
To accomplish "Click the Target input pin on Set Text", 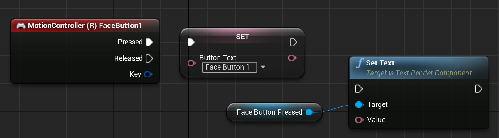I will coord(359,105).
